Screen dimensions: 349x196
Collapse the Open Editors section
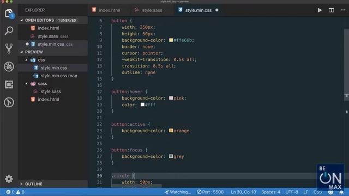22,20
